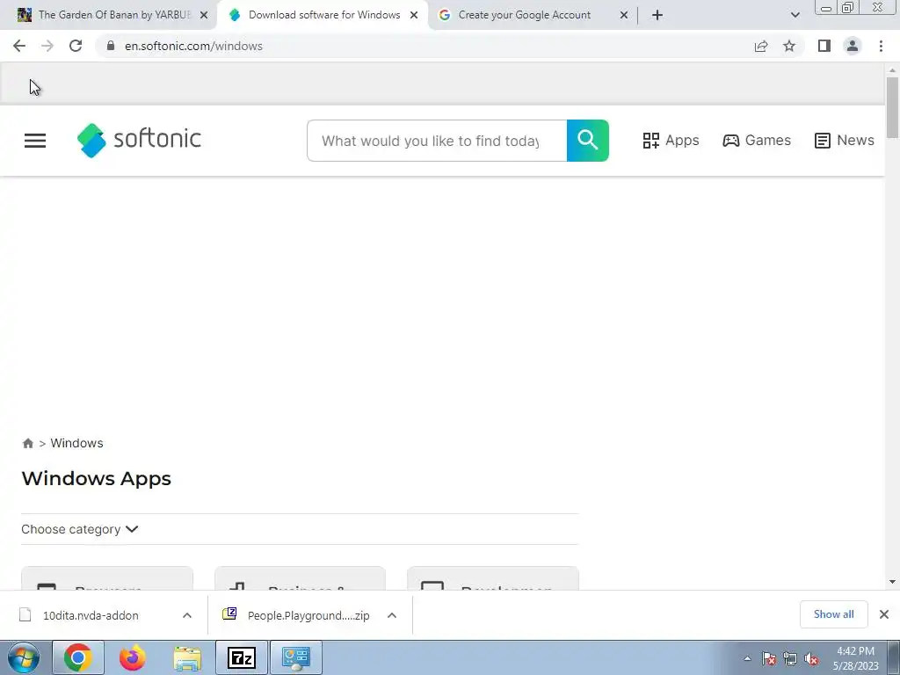Click the scrollbar up arrow
This screenshot has height=675, width=900.
892,70
